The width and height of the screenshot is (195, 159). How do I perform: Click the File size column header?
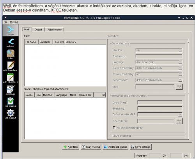[59, 42]
